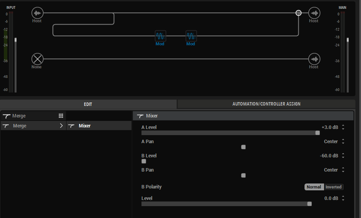
Task: Click the Input level meter fader
Action: [x=16, y=40]
